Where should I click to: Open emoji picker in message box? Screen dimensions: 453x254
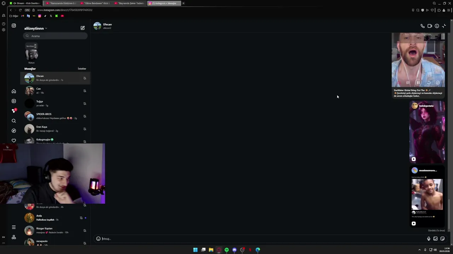coord(98,239)
